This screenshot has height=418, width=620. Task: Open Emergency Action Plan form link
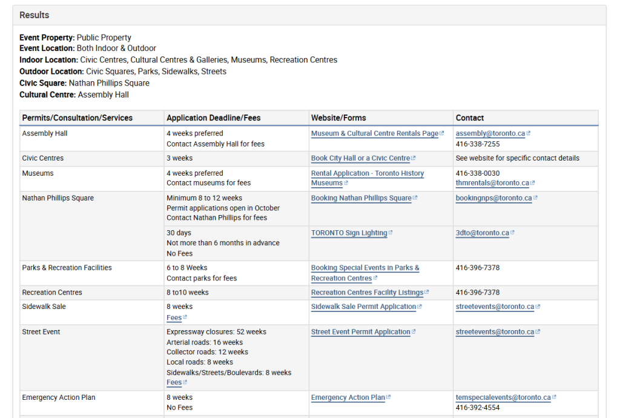(348, 398)
